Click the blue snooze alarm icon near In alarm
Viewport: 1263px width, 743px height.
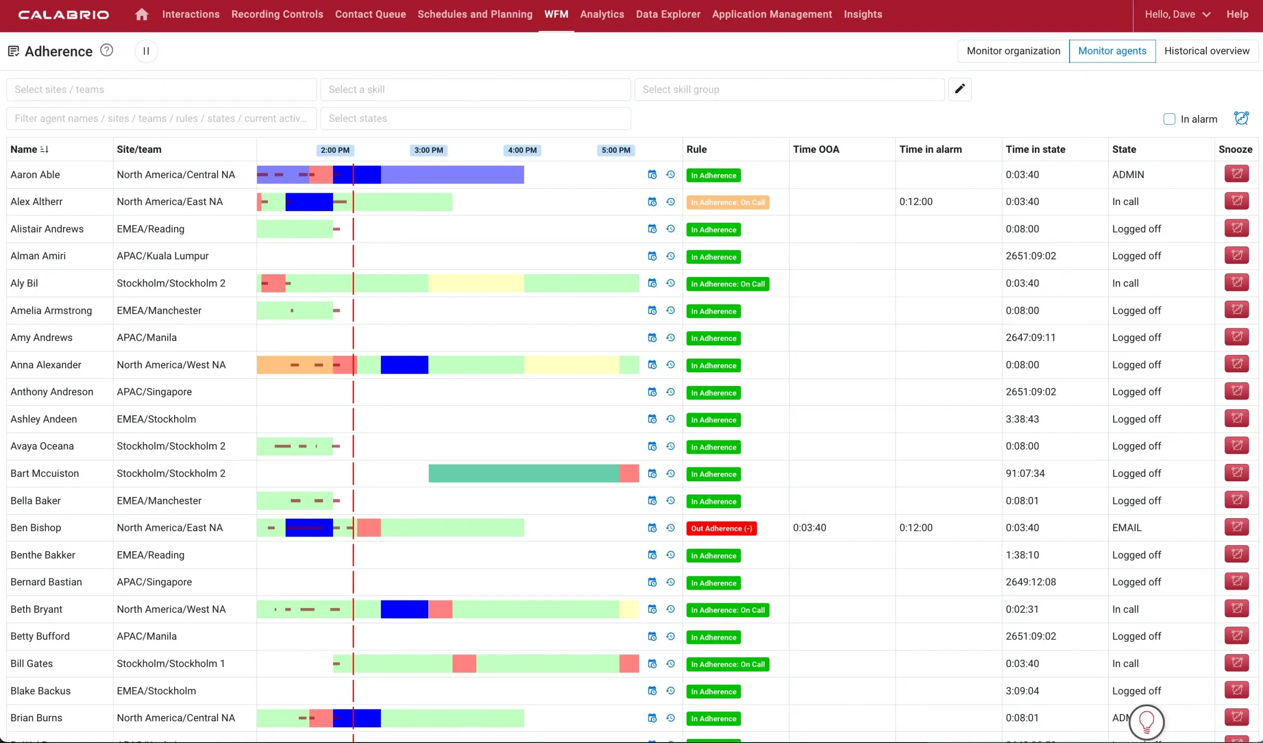tap(1241, 118)
